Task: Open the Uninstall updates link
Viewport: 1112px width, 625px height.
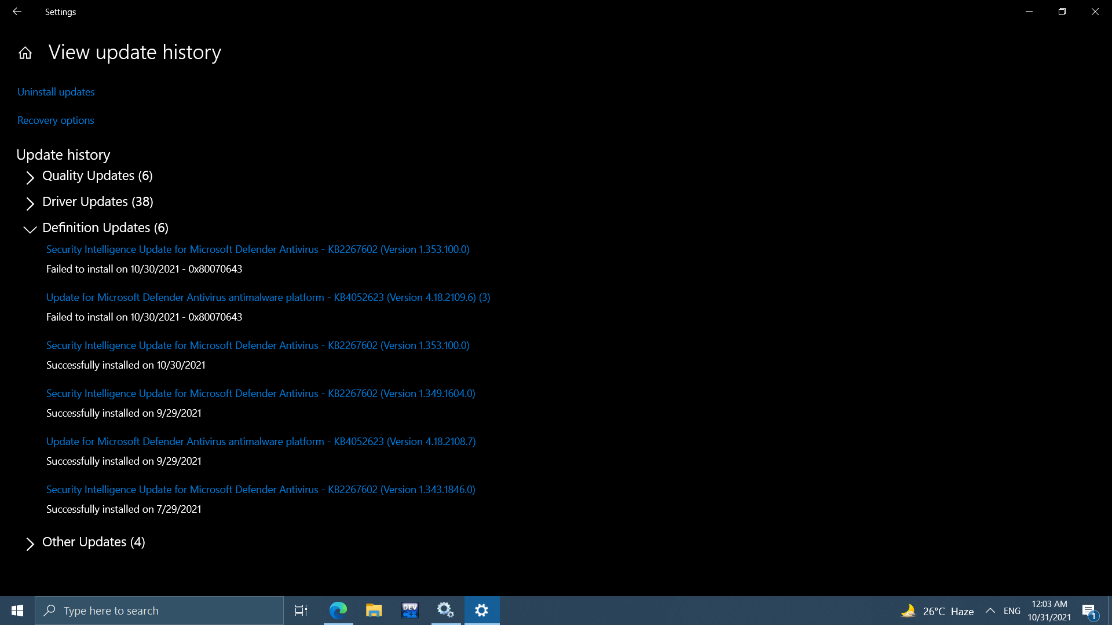Action: pyautogui.click(x=56, y=92)
